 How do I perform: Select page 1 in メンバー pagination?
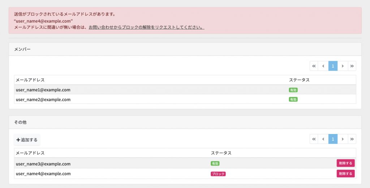coord(333,66)
